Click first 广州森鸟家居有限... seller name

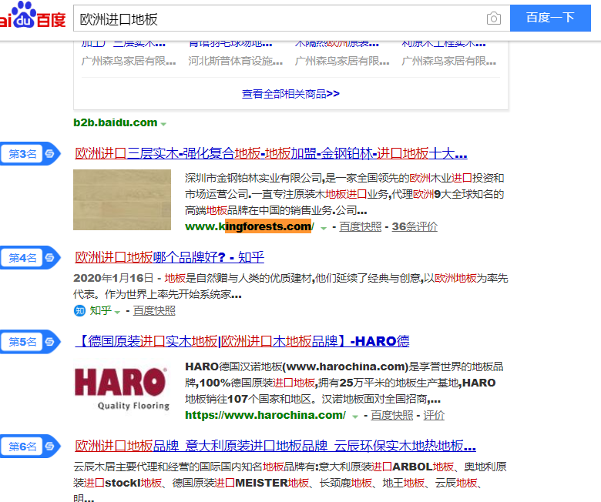[x=129, y=62]
